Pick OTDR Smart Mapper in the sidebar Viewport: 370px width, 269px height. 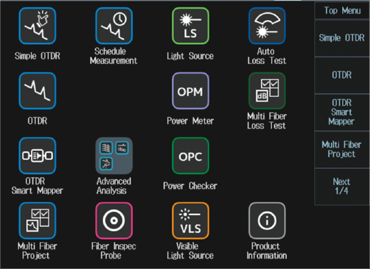(x=342, y=112)
